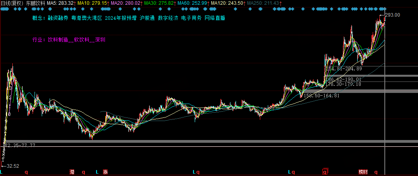Image resolution: width=418 pixels, height=176 pixels.
Task: Select the boxed red q marker
Action: [x=325, y=172]
